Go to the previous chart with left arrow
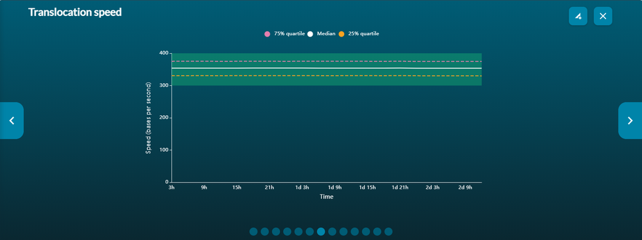Viewport: 642px width, 240px height. [x=12, y=120]
